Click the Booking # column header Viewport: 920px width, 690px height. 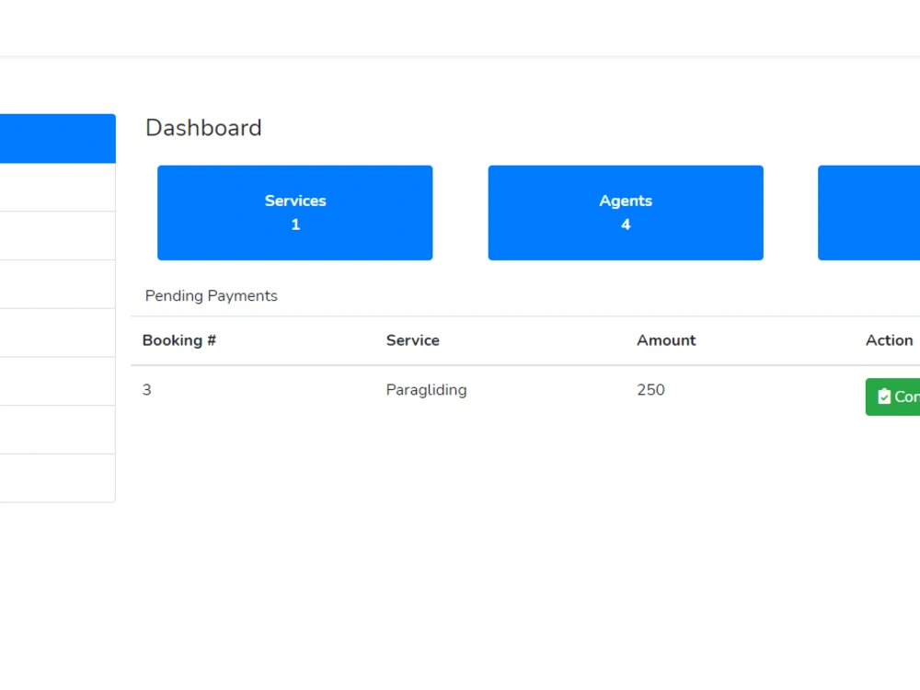(x=179, y=340)
